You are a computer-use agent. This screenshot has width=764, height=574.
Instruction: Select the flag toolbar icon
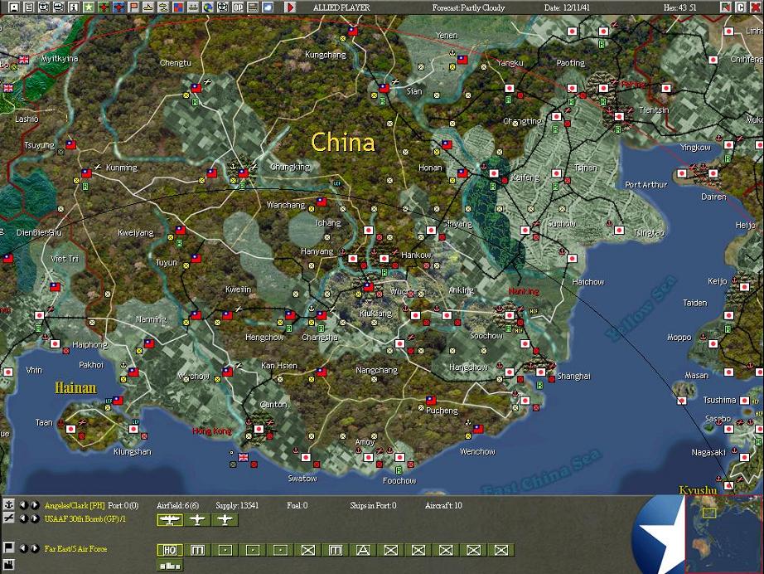coord(133,7)
